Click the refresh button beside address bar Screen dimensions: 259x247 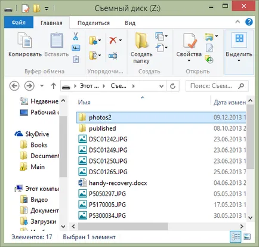(x=173, y=86)
